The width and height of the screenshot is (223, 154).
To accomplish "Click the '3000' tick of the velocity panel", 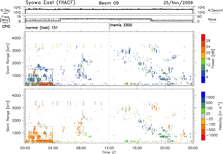I will 16,108.
